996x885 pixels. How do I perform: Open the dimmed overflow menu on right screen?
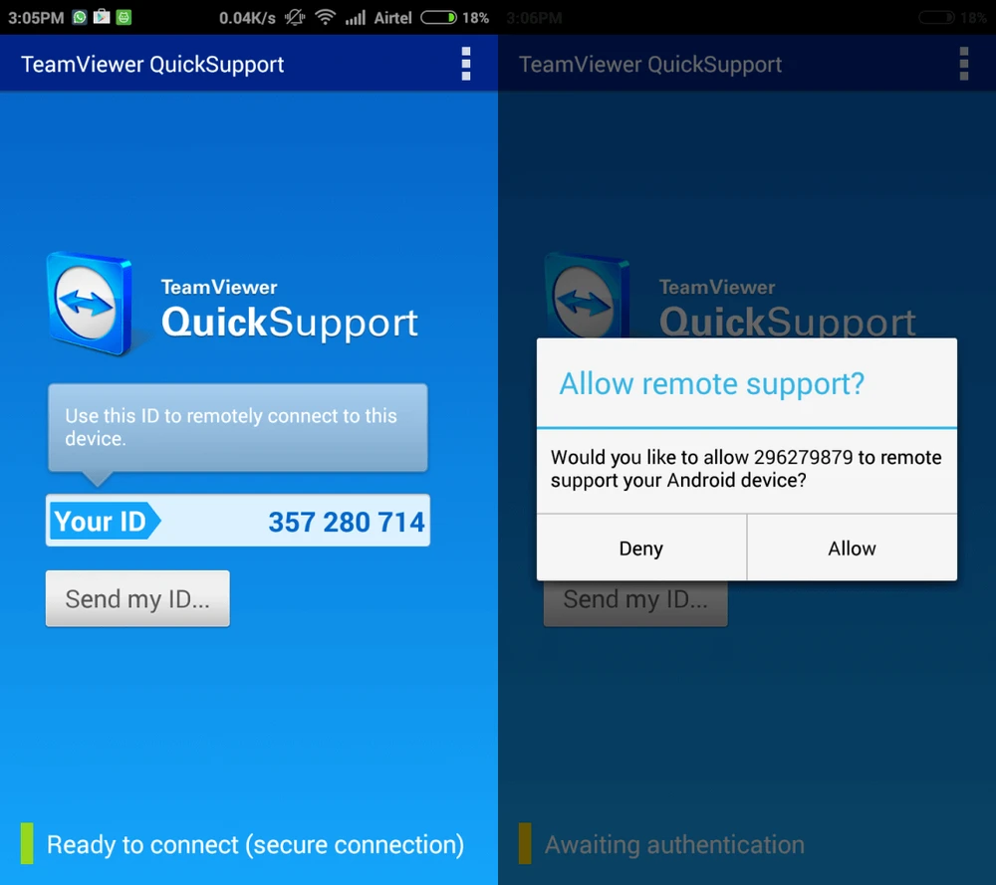click(x=963, y=64)
